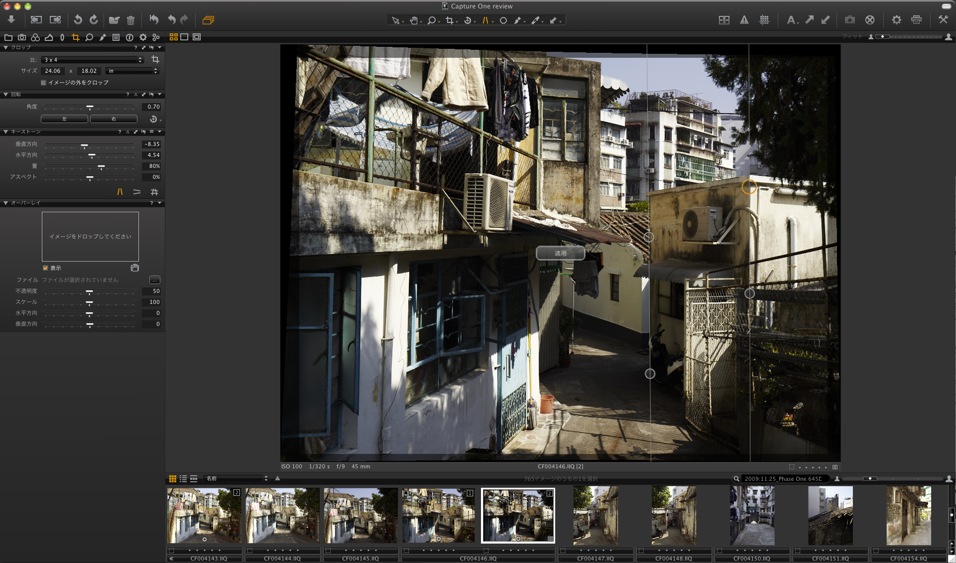
Task: Select the keystone vertical tool in toolbar
Action: click(x=484, y=20)
